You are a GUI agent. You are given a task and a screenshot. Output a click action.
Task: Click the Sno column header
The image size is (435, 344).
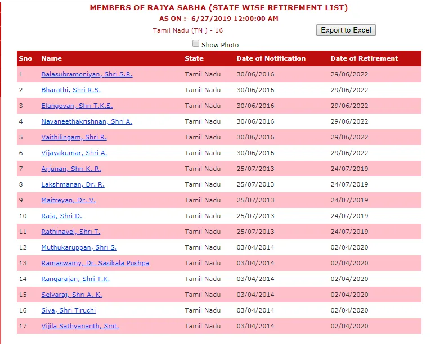tap(25, 58)
